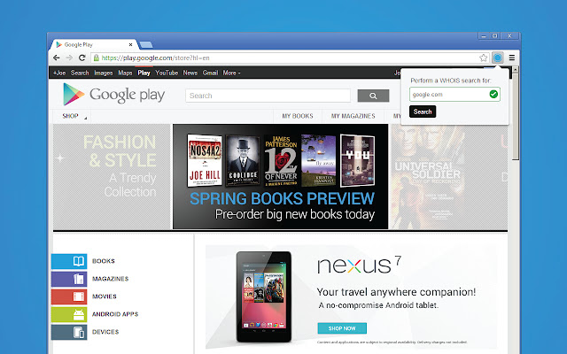Click the MAGAZINES sidebar link

click(110, 279)
